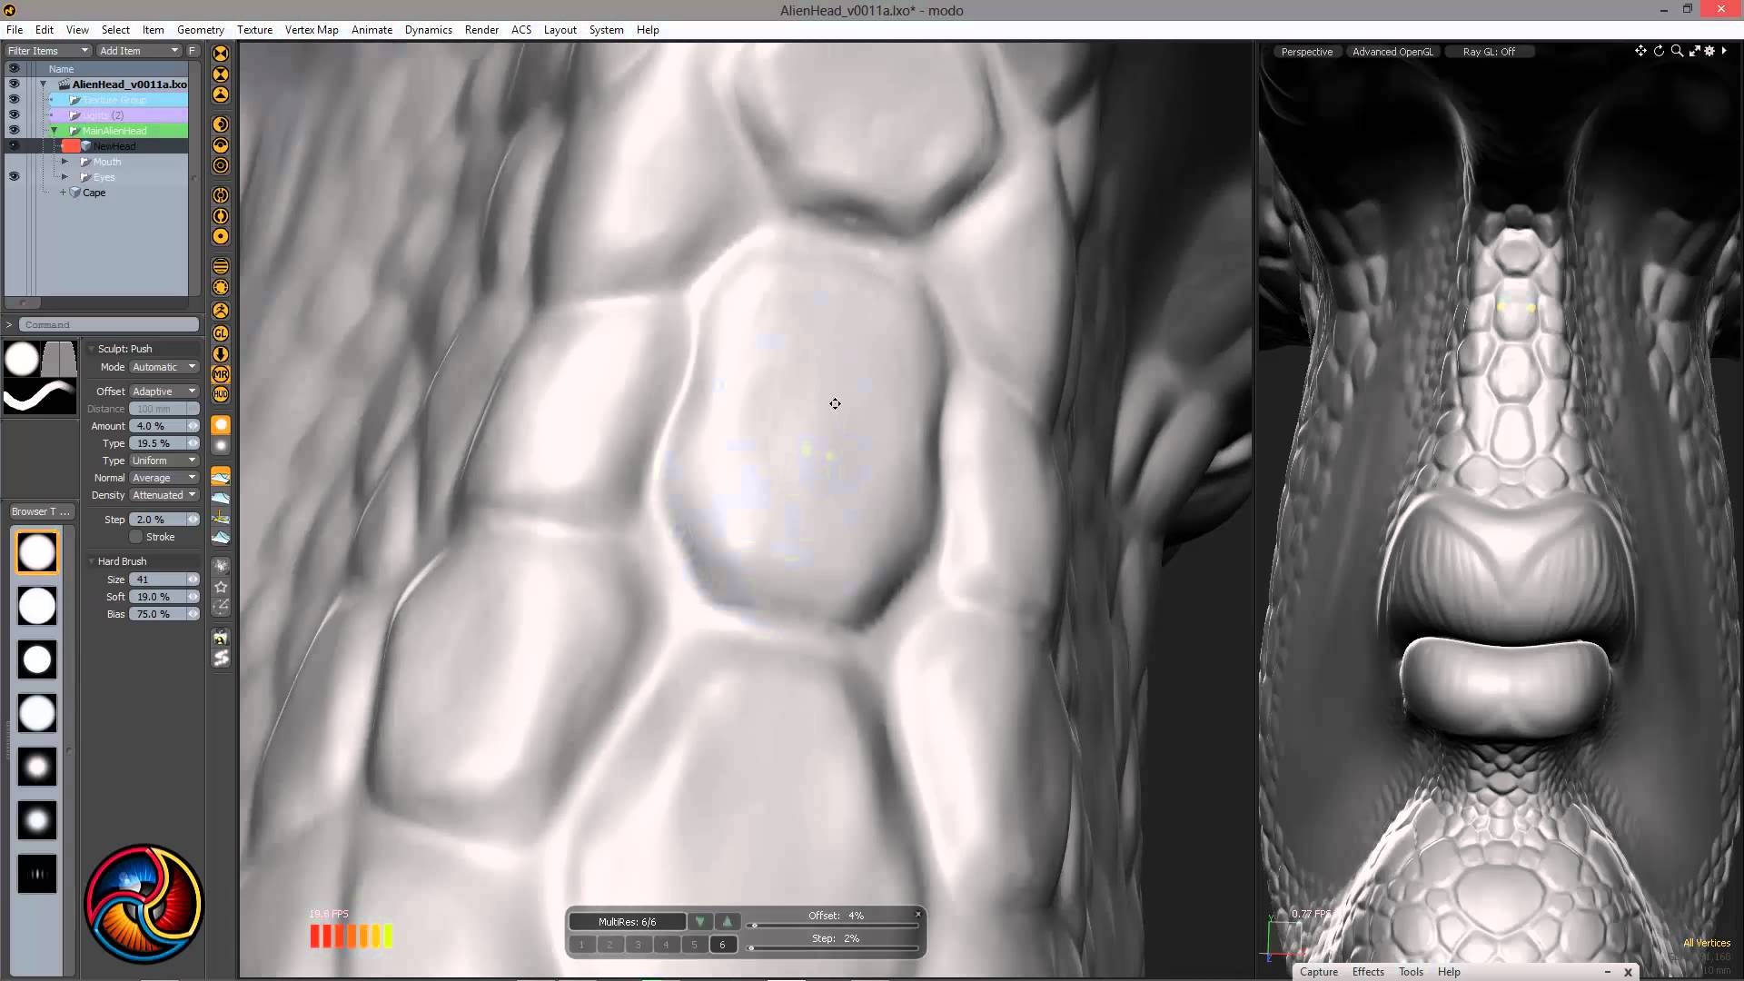Click the MR icon in vertical toolbar
This screenshot has width=1744, height=981.
click(x=221, y=374)
